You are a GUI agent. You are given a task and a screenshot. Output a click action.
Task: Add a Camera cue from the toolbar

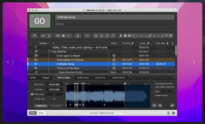[63, 36]
